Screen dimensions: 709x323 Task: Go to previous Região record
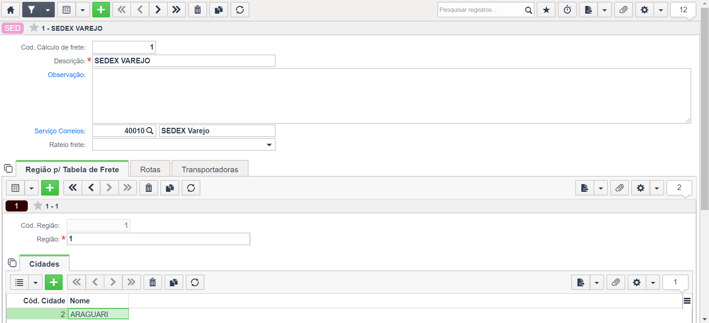91,188
